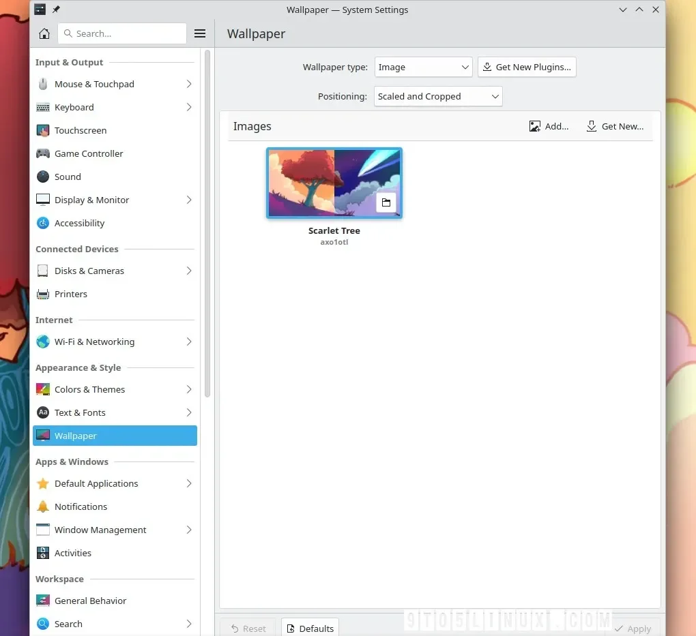696x636 pixels.
Task: Open the Positioning dropdown
Action: (x=438, y=96)
